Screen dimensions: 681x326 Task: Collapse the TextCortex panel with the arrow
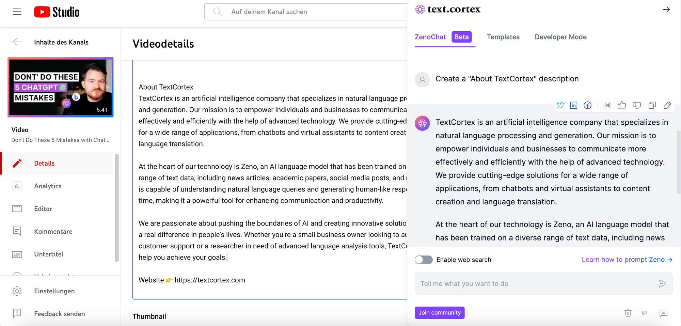(666, 10)
